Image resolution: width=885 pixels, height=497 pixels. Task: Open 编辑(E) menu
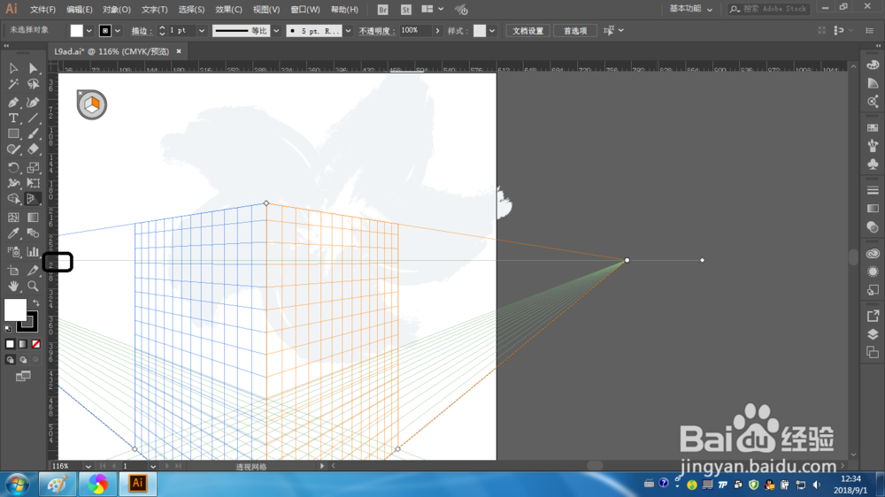[x=80, y=10]
